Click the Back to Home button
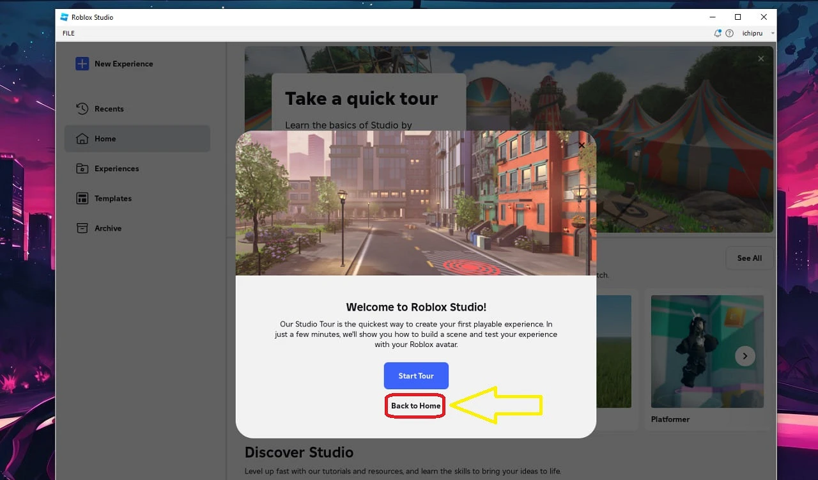This screenshot has height=480, width=818. 415,406
